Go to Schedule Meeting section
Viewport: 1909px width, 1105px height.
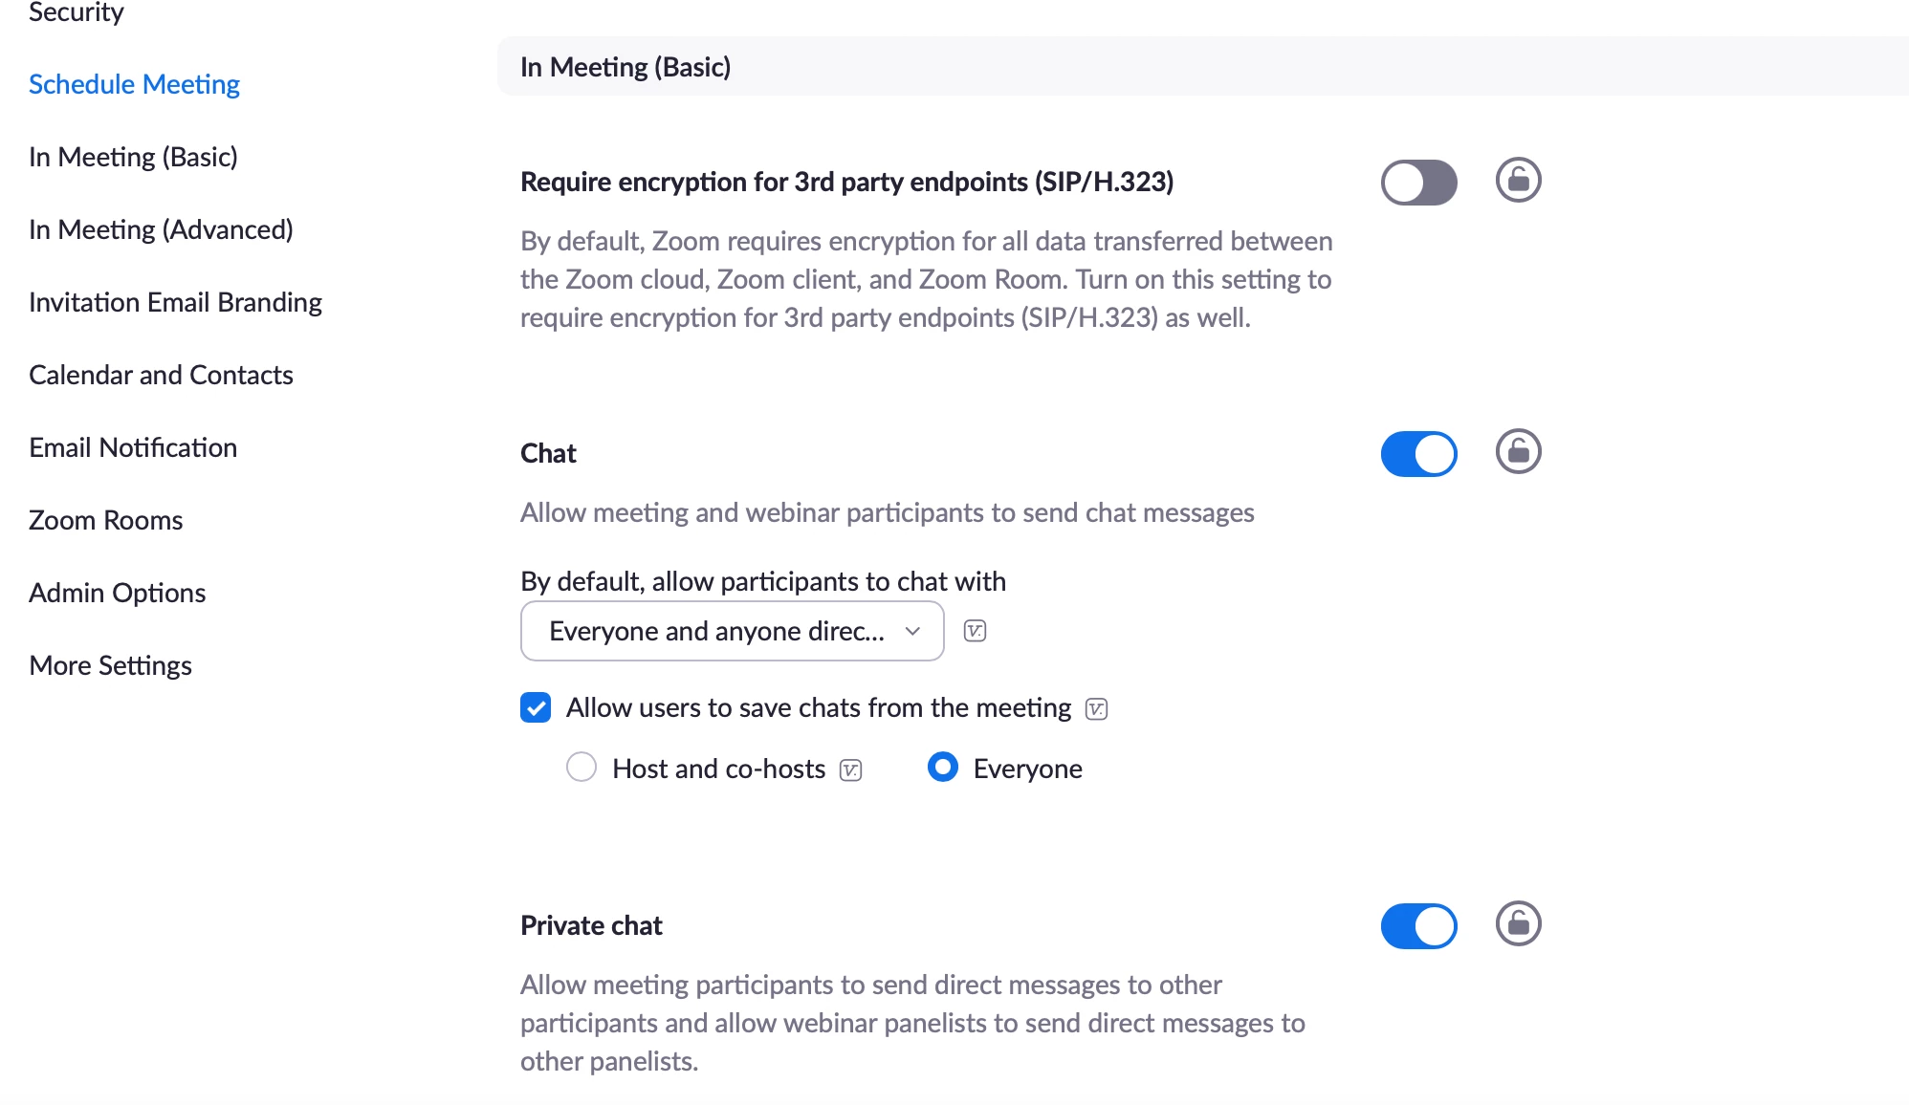tap(134, 84)
